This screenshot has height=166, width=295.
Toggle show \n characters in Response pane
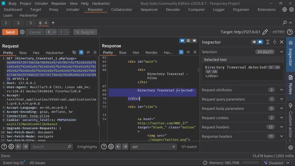188,52
